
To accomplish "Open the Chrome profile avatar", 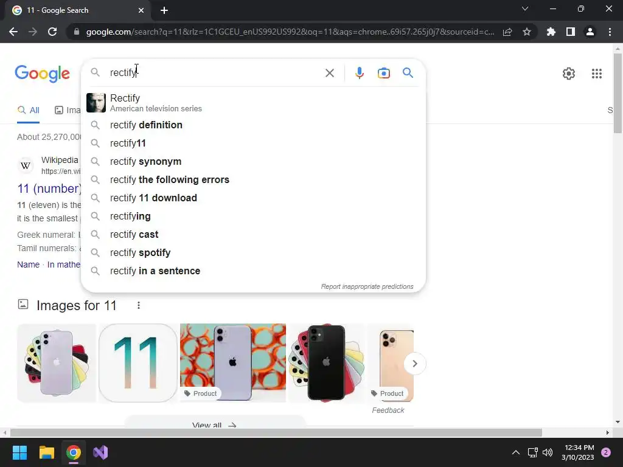I will pos(590,32).
